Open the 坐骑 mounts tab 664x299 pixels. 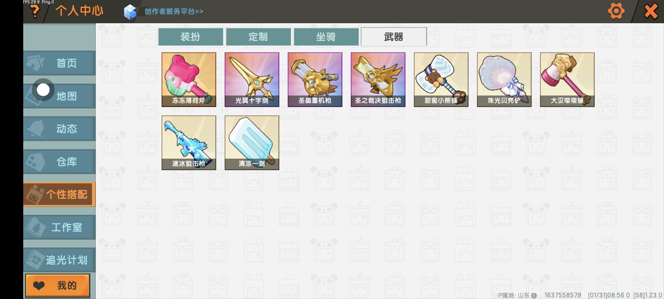[326, 37]
